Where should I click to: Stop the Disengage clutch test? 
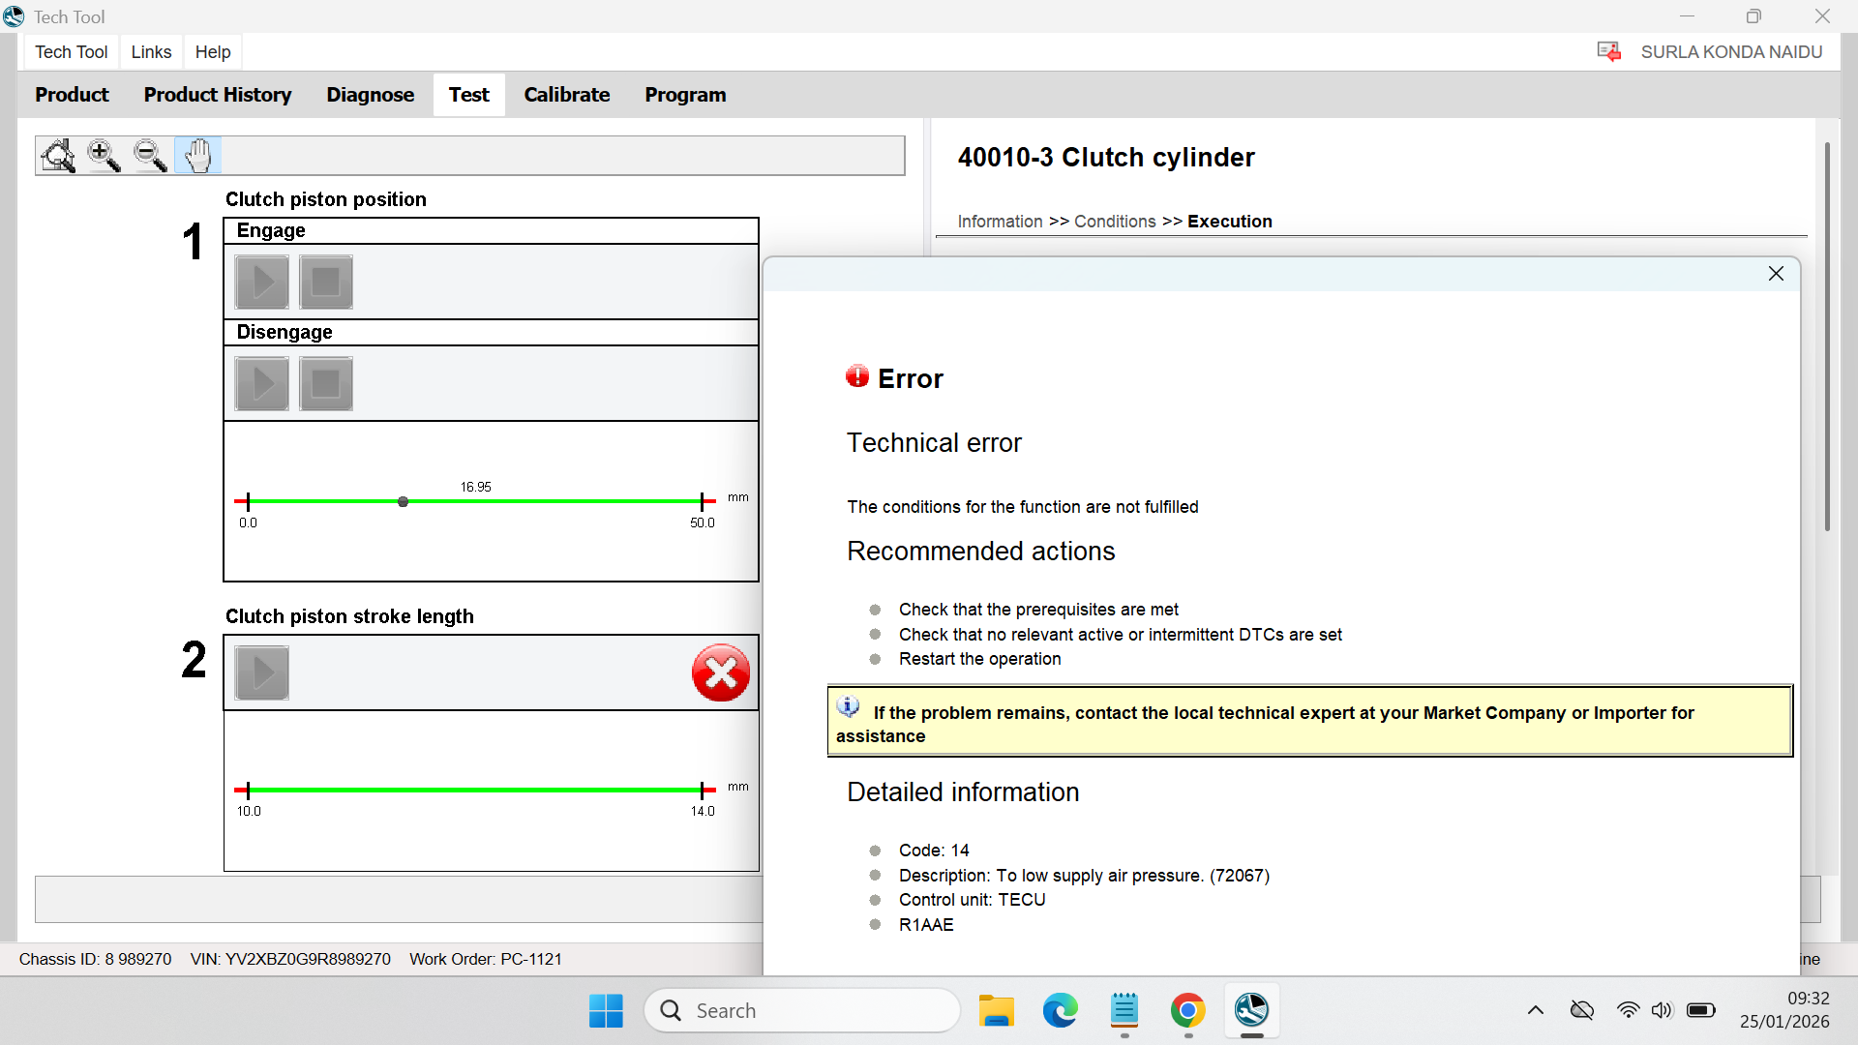tap(326, 383)
